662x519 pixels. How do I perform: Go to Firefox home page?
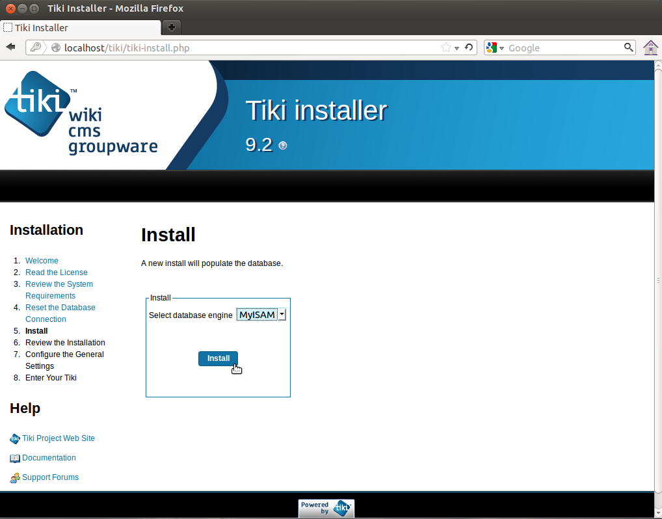pos(650,47)
